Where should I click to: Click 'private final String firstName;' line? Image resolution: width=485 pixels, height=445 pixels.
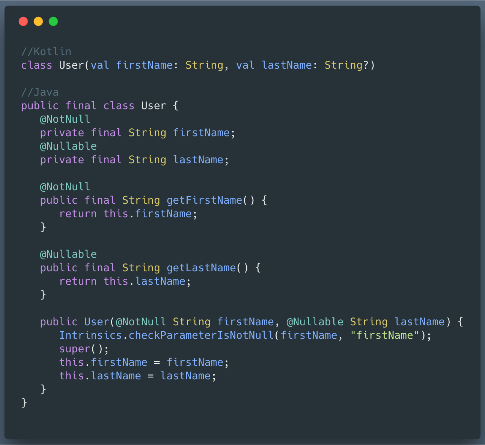point(138,133)
